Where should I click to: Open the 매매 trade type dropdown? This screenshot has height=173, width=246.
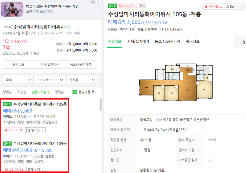pyautogui.click(x=18, y=80)
